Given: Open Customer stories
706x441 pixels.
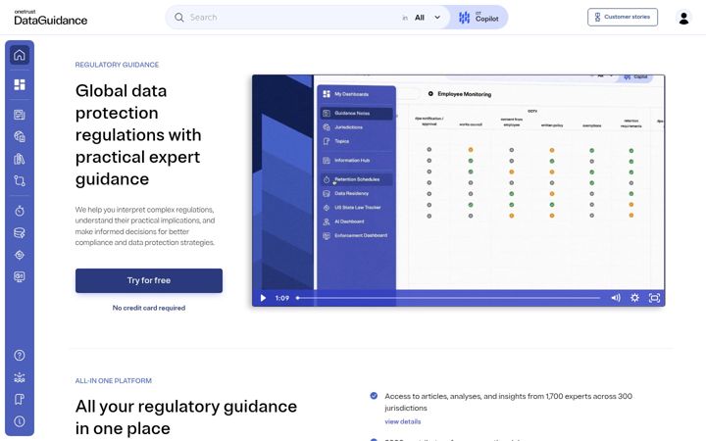Looking at the screenshot, I should pyautogui.click(x=623, y=17).
